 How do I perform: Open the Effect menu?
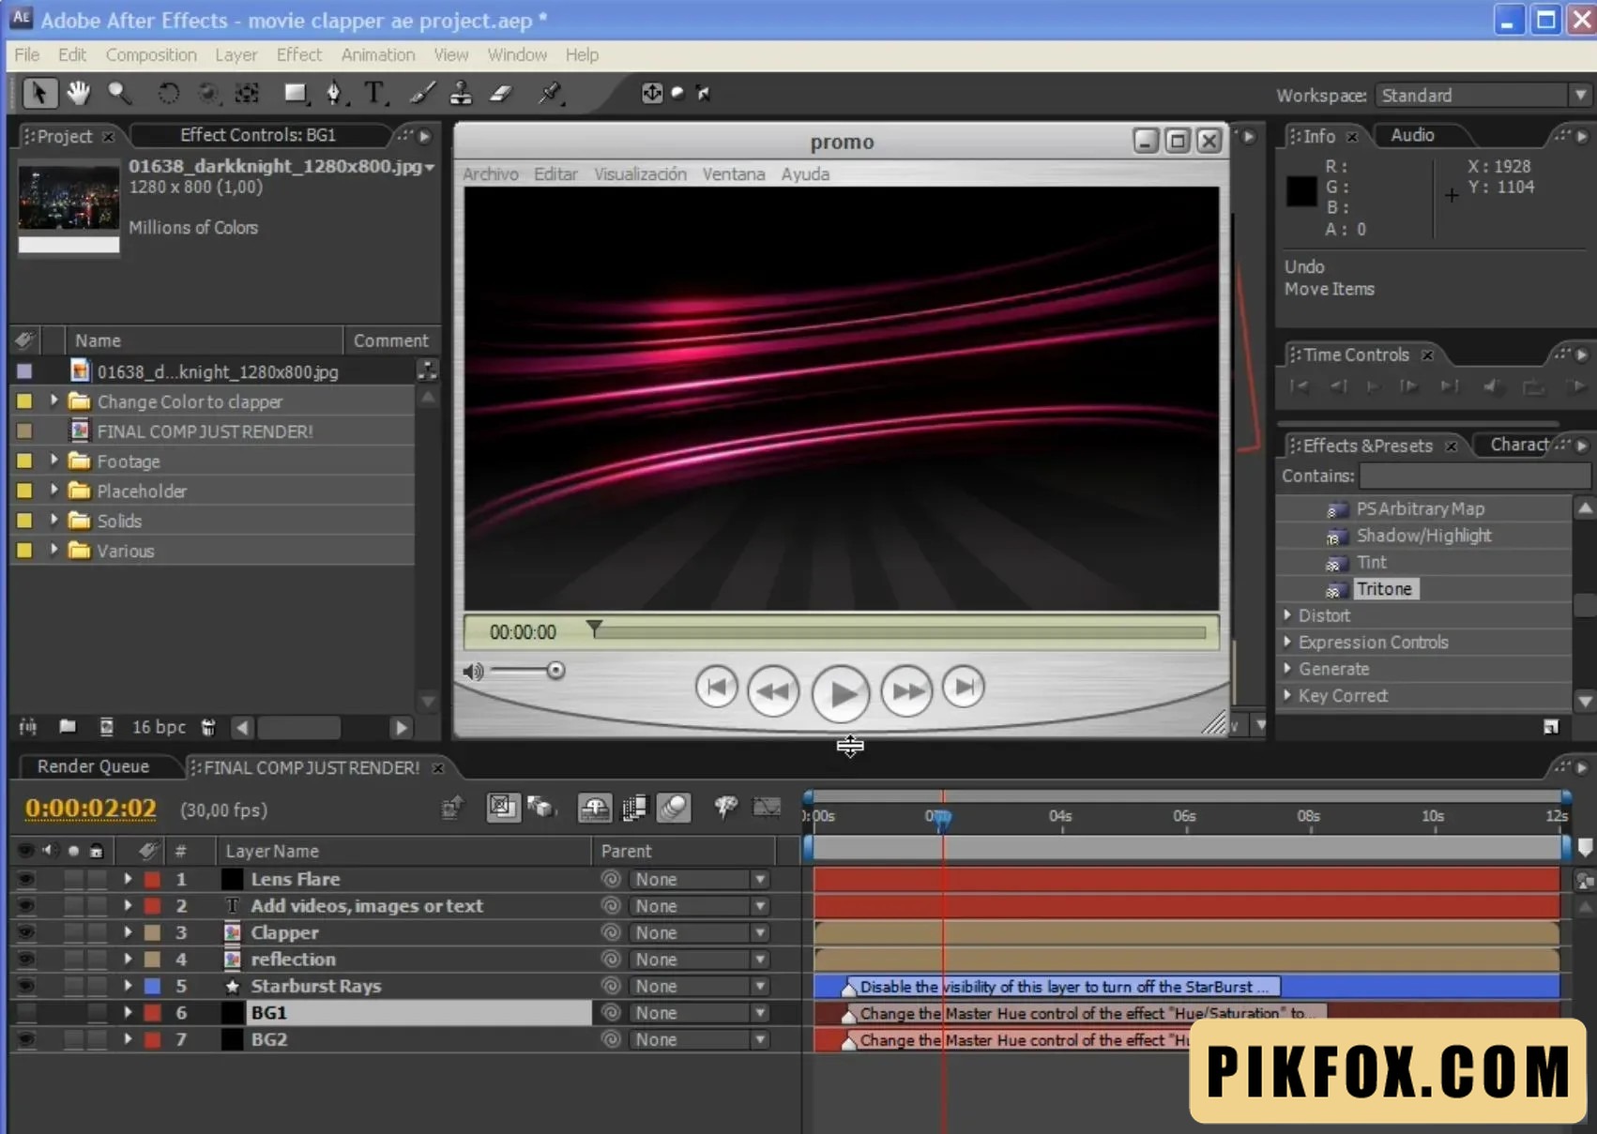[x=299, y=55]
